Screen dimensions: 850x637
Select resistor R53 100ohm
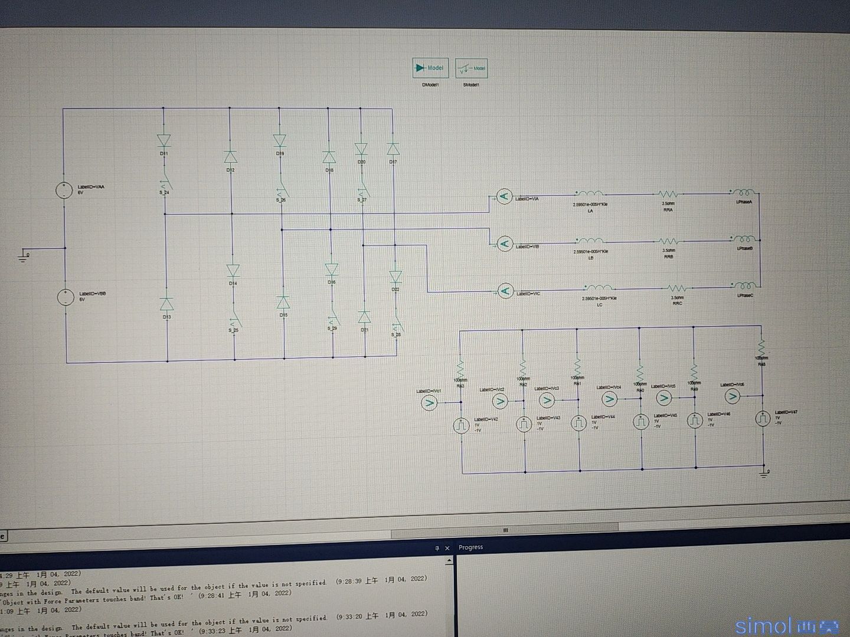pyautogui.click(x=460, y=369)
